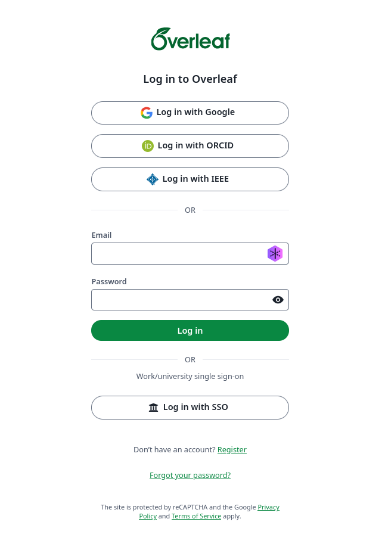Click the Password field label
385x553 pixels.
pos(109,282)
